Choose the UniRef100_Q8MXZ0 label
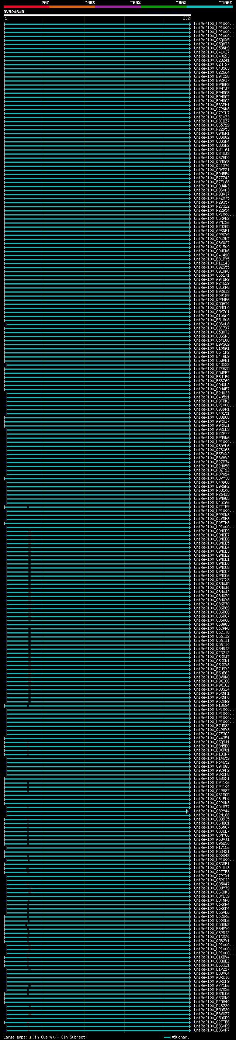The height and width of the screenshot is (1040, 236). (211, 595)
